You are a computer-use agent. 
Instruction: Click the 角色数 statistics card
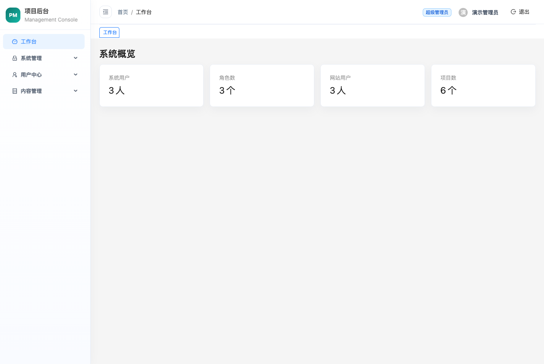tap(262, 86)
